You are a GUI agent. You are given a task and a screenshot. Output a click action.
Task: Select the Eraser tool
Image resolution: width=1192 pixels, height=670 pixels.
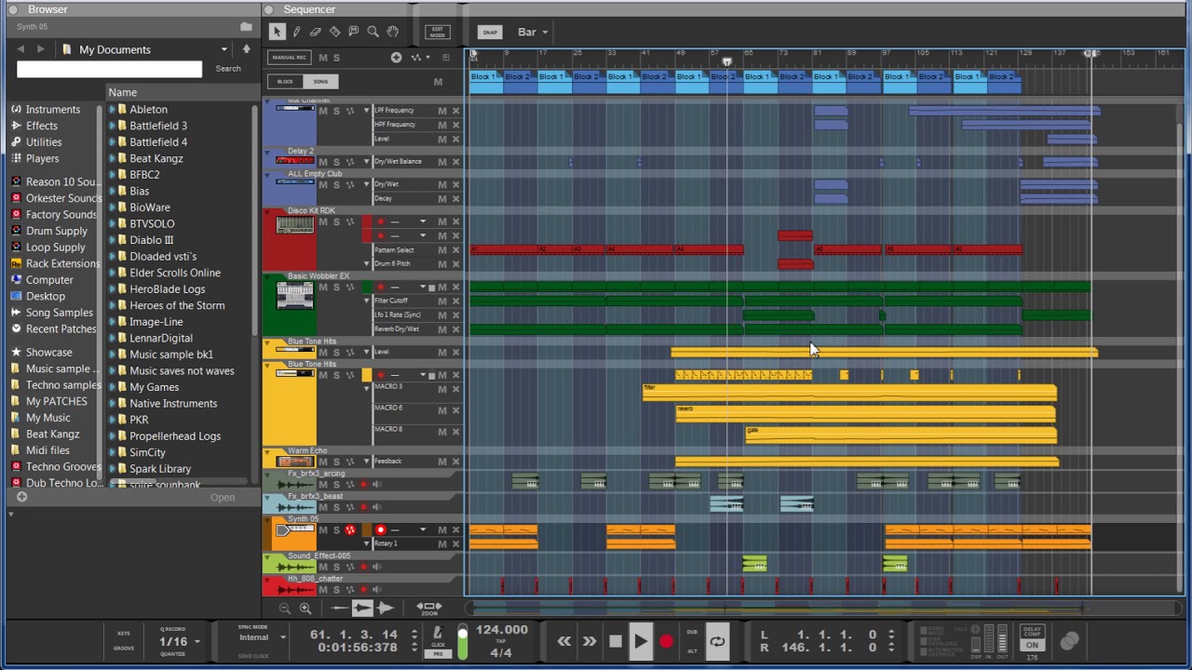(316, 32)
